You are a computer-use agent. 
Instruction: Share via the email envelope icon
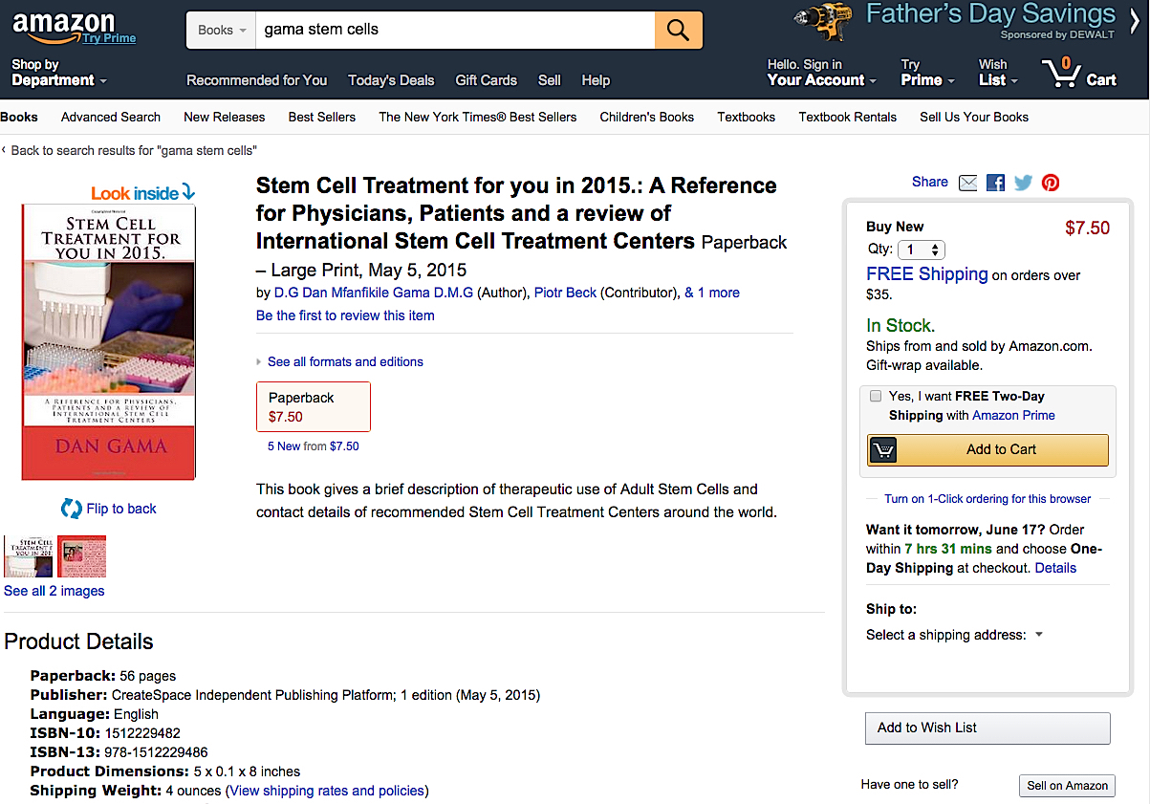point(968,183)
